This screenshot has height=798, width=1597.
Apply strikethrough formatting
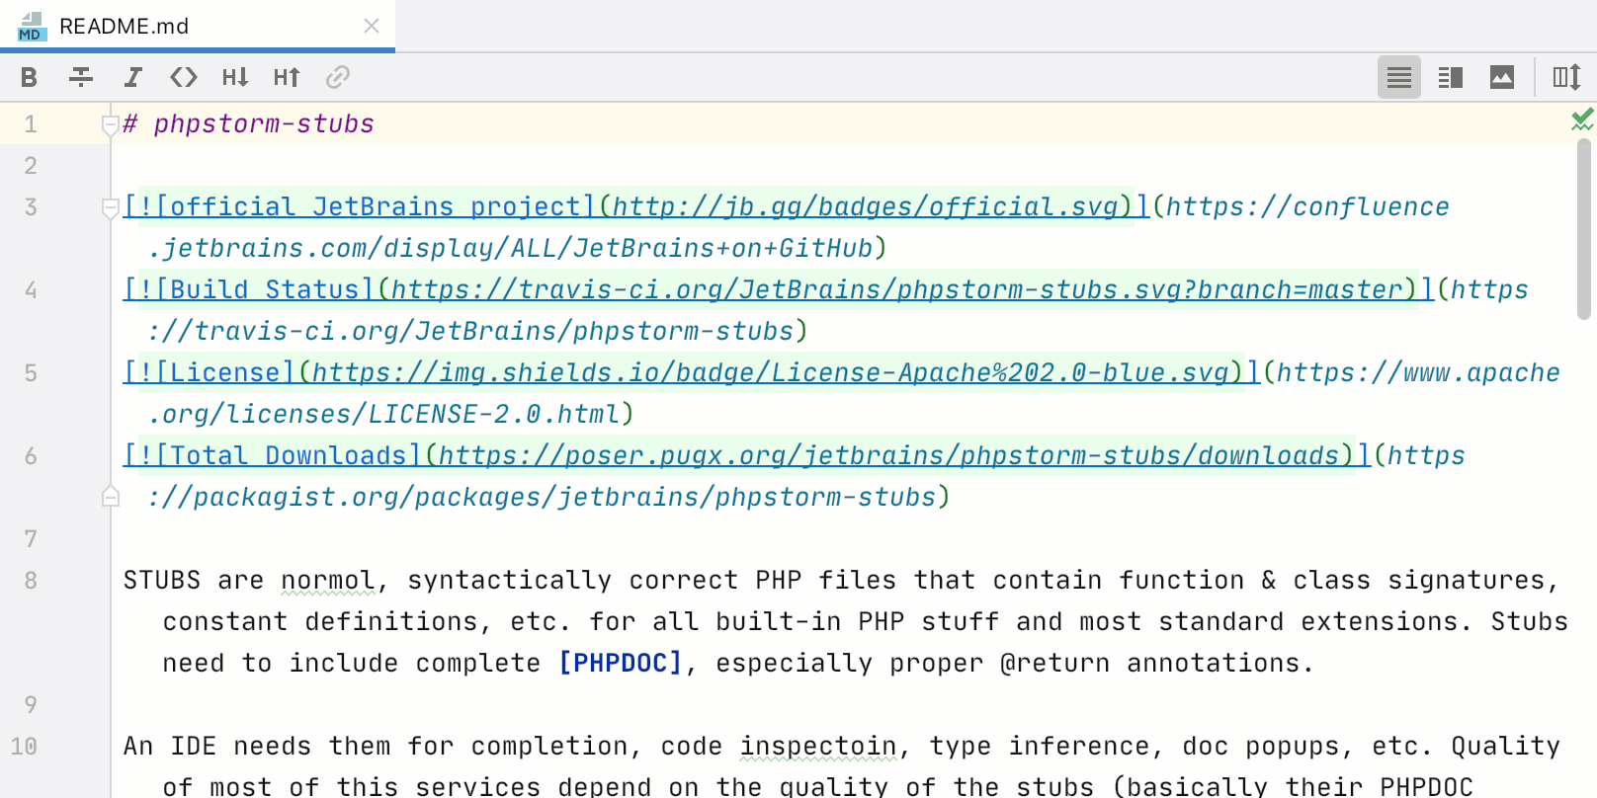(x=81, y=77)
